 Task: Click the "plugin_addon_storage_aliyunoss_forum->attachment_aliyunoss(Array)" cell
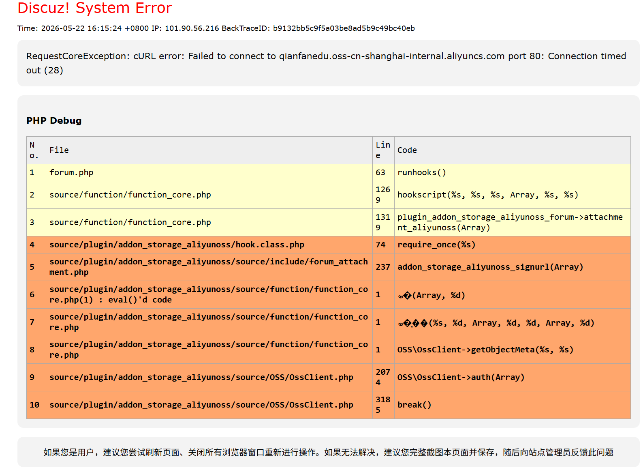tap(513, 223)
